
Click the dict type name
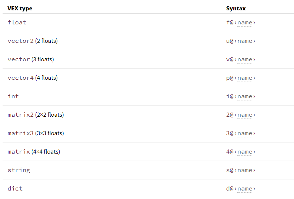pyautogui.click(x=15, y=189)
